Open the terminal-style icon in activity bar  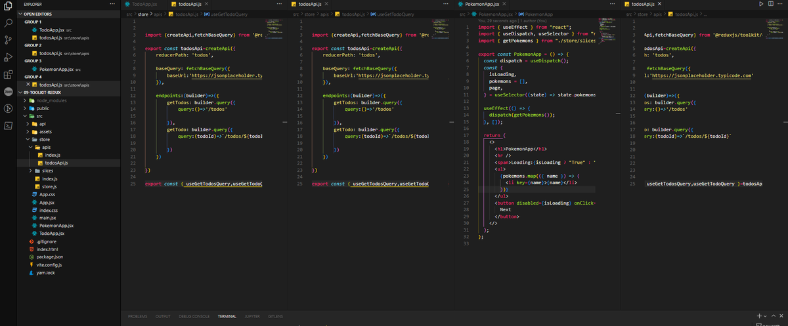pyautogui.click(x=9, y=125)
